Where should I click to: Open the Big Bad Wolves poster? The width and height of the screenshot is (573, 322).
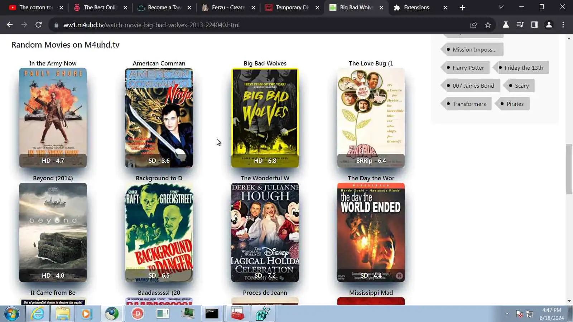click(x=265, y=118)
